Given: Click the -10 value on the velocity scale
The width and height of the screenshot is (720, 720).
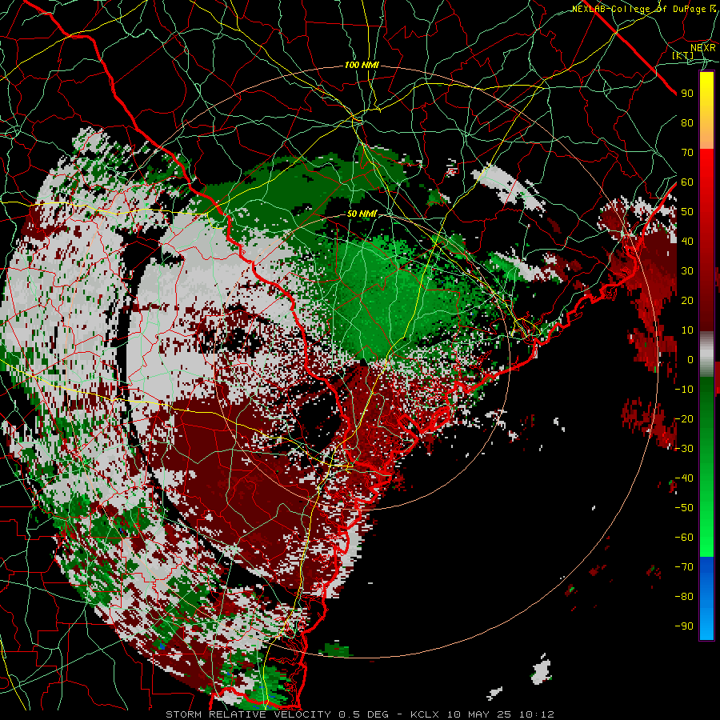Looking at the screenshot, I should (684, 390).
